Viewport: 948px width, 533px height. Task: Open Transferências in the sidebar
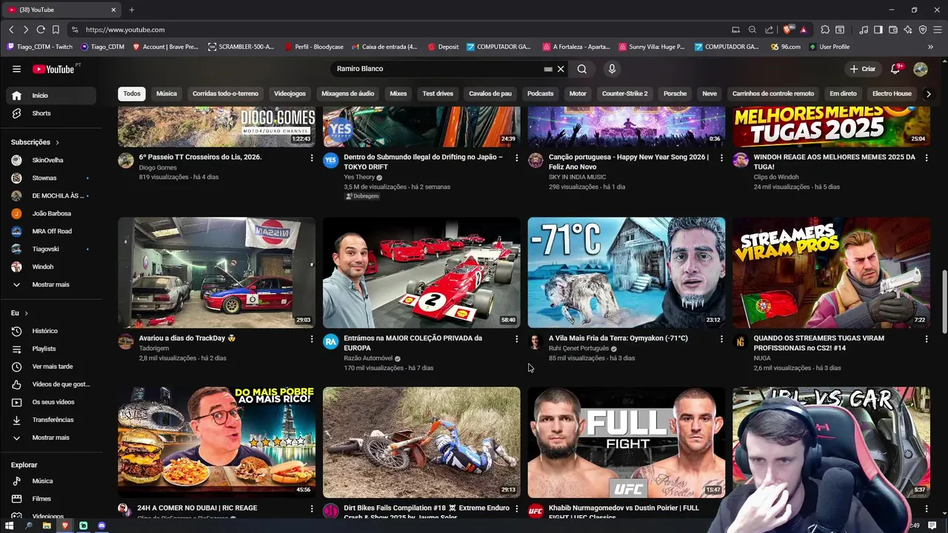click(51, 420)
